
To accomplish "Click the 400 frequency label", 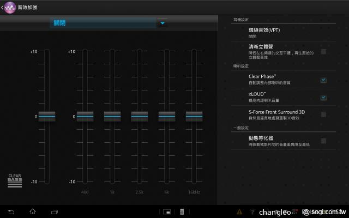I will [x=85, y=192].
